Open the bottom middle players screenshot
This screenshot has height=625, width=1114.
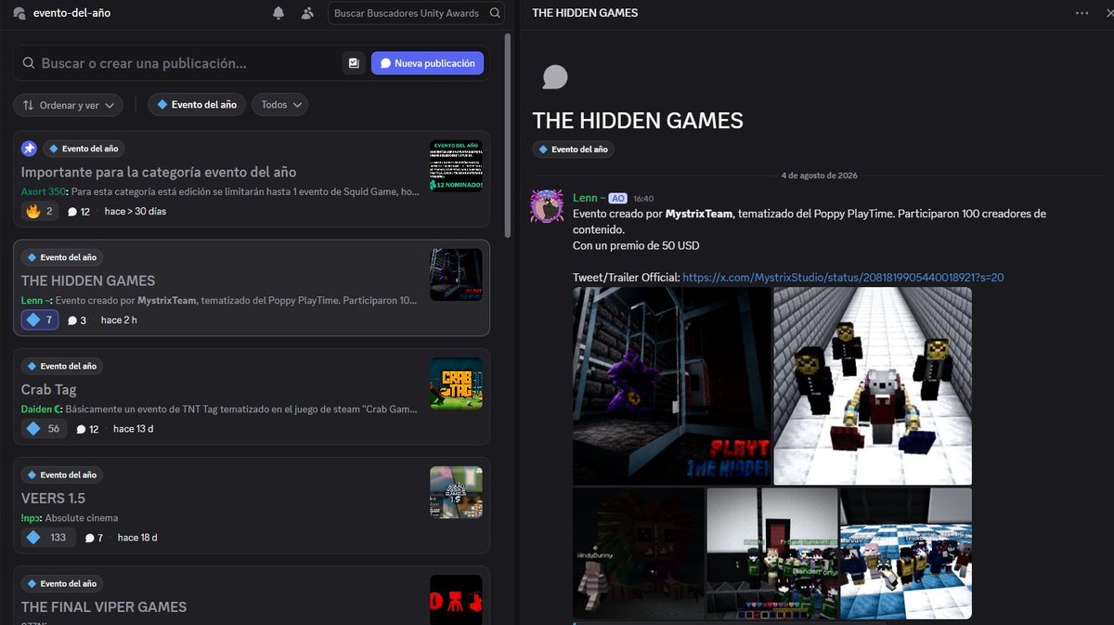(x=772, y=553)
